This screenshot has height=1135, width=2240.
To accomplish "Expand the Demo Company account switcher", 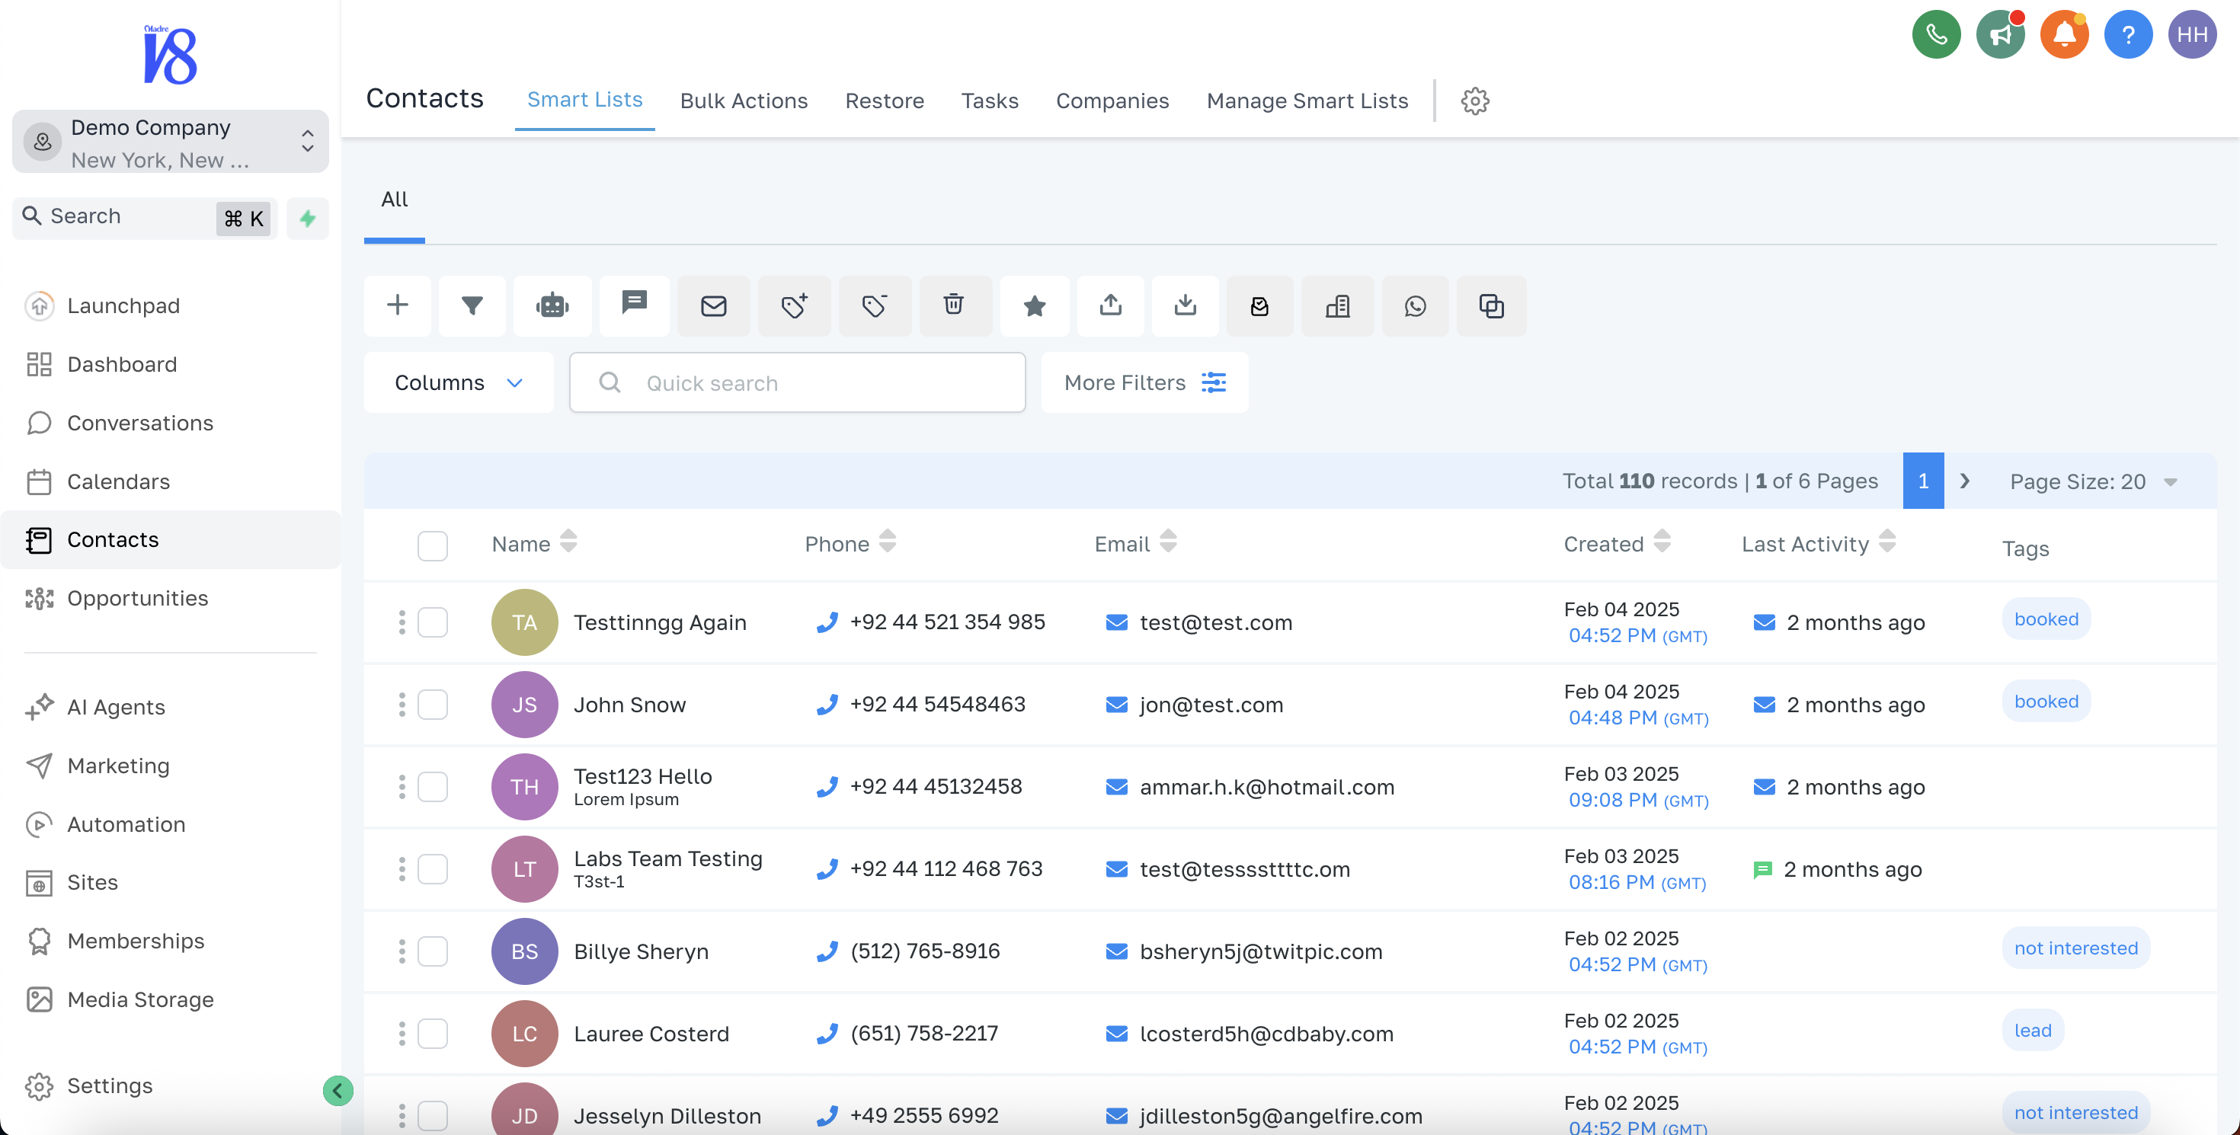I will coord(171,142).
